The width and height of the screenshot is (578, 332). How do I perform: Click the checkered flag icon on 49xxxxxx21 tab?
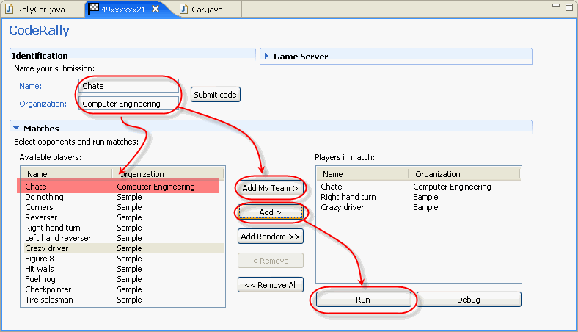click(x=94, y=8)
